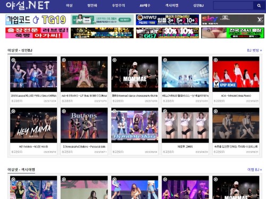This screenshot has width=266, height=199.
Task: Click the 야설.NET site logo
Action: tap(28, 5)
